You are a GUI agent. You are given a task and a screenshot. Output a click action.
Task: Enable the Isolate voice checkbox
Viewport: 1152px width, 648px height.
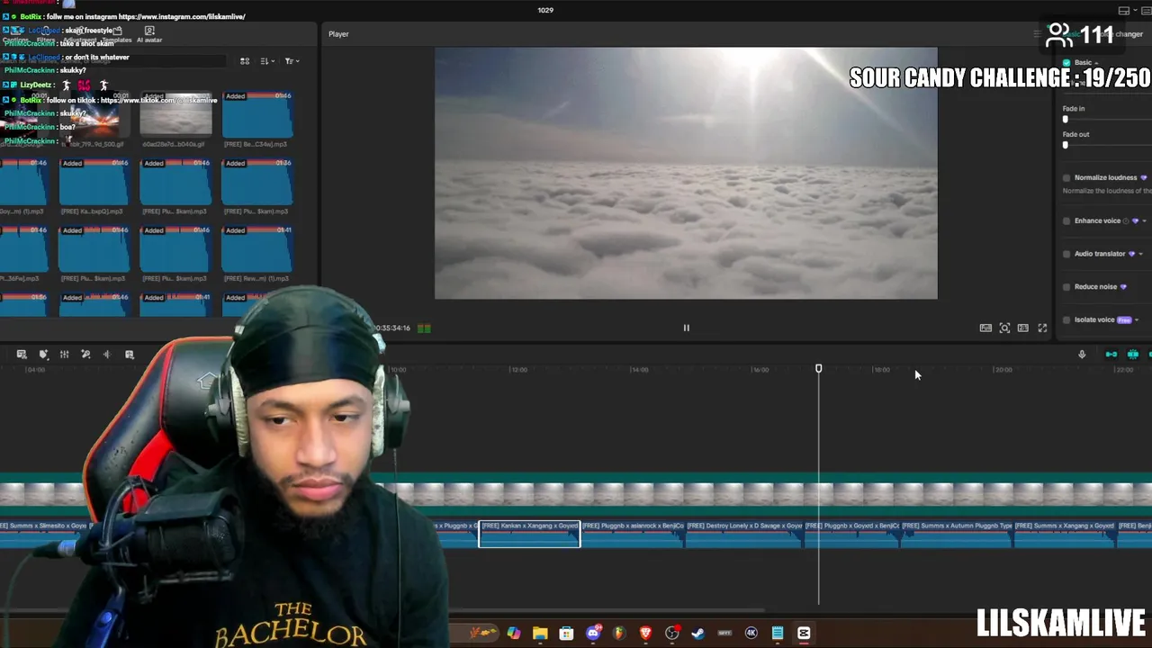point(1066,319)
